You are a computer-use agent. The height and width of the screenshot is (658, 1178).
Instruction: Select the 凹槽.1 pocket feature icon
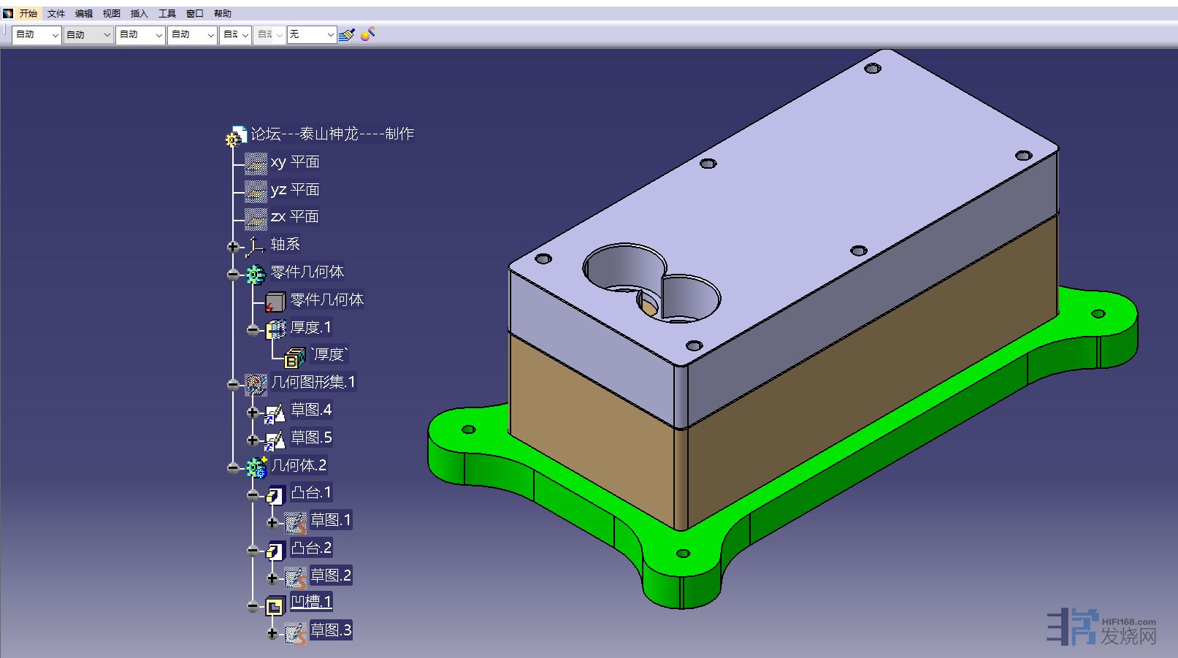(x=275, y=605)
